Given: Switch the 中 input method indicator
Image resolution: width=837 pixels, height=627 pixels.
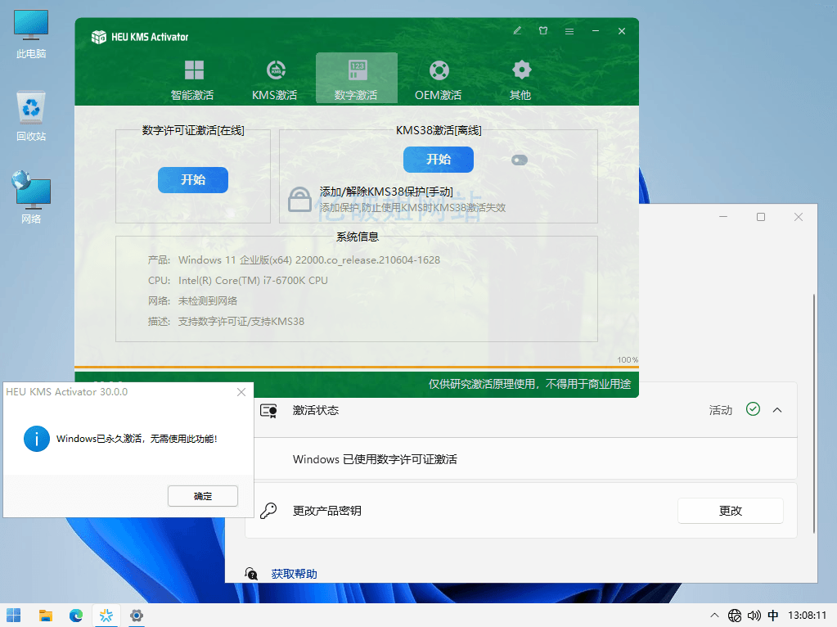Looking at the screenshot, I should pos(773,616).
